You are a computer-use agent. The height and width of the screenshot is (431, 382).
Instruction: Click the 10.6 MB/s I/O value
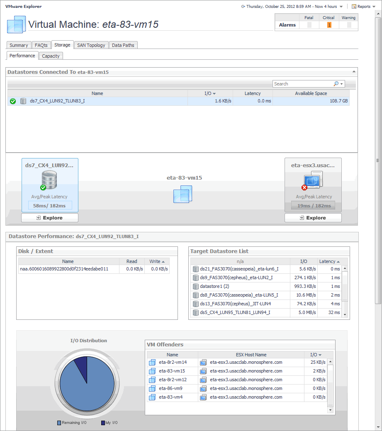pos(306,295)
